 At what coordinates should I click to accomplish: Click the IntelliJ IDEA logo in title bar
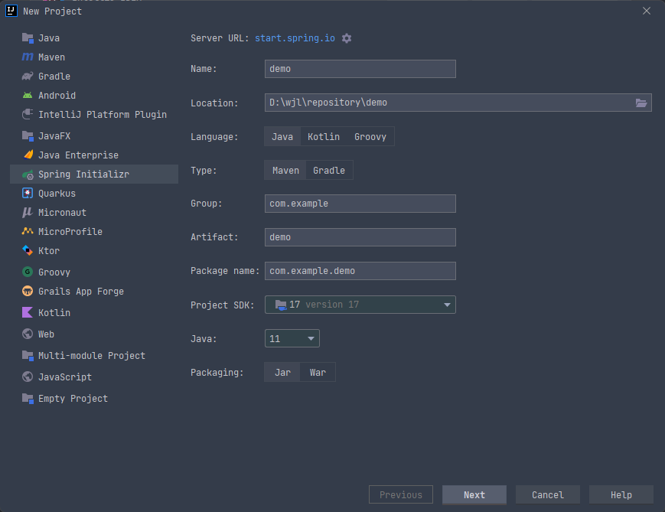click(11, 11)
